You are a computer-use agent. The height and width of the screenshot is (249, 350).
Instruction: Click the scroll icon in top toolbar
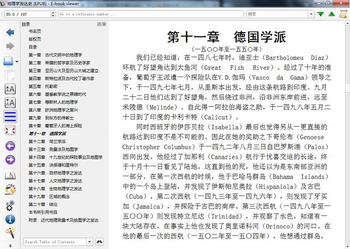[x=344, y=14]
